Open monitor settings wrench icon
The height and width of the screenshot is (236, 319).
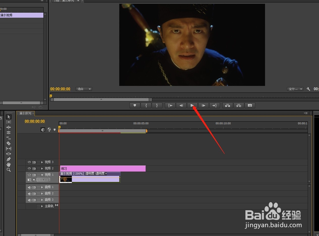click(x=308, y=89)
